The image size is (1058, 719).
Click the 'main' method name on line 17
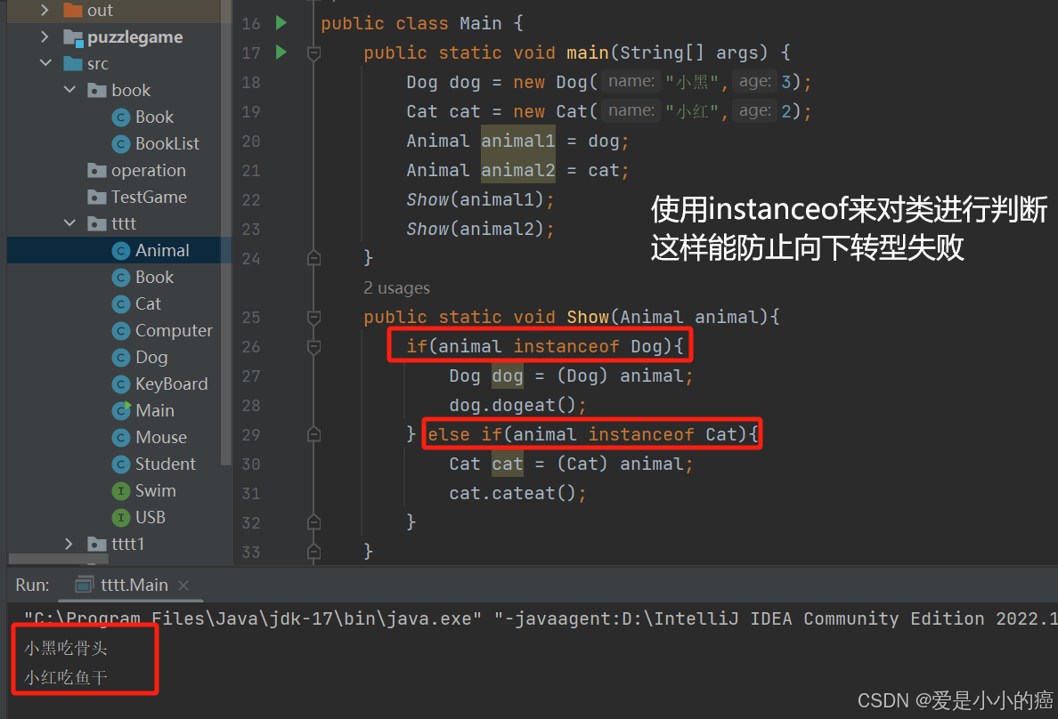[588, 53]
